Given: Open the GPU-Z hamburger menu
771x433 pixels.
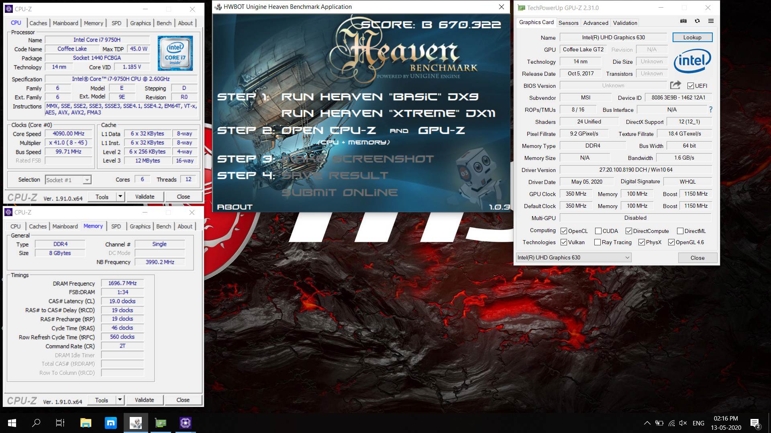Looking at the screenshot, I should (x=711, y=21).
